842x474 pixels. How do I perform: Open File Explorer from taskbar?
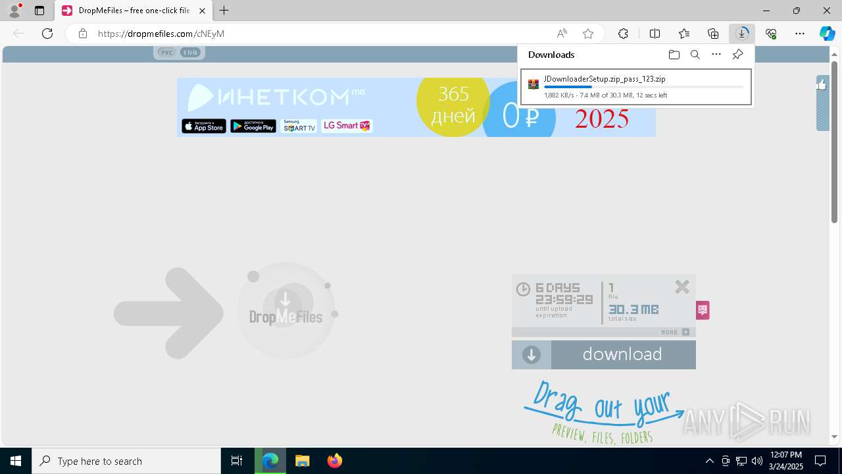coord(303,461)
